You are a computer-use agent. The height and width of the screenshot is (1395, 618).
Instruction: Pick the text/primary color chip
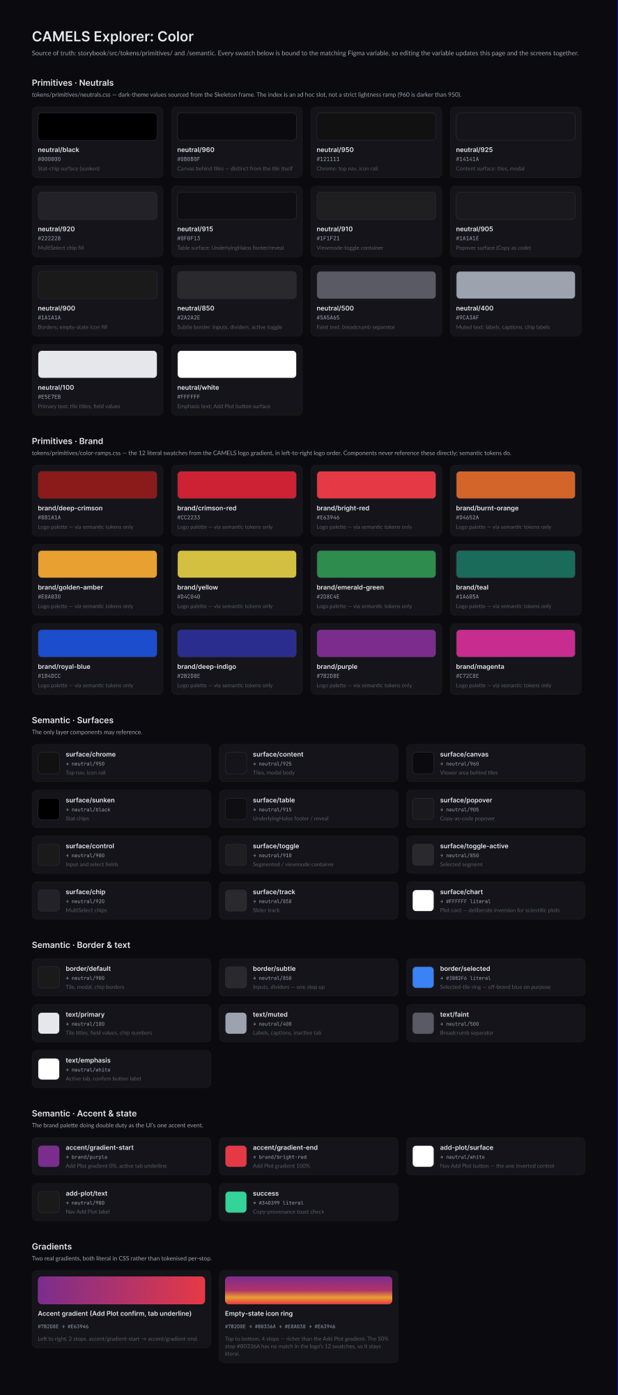(49, 1023)
